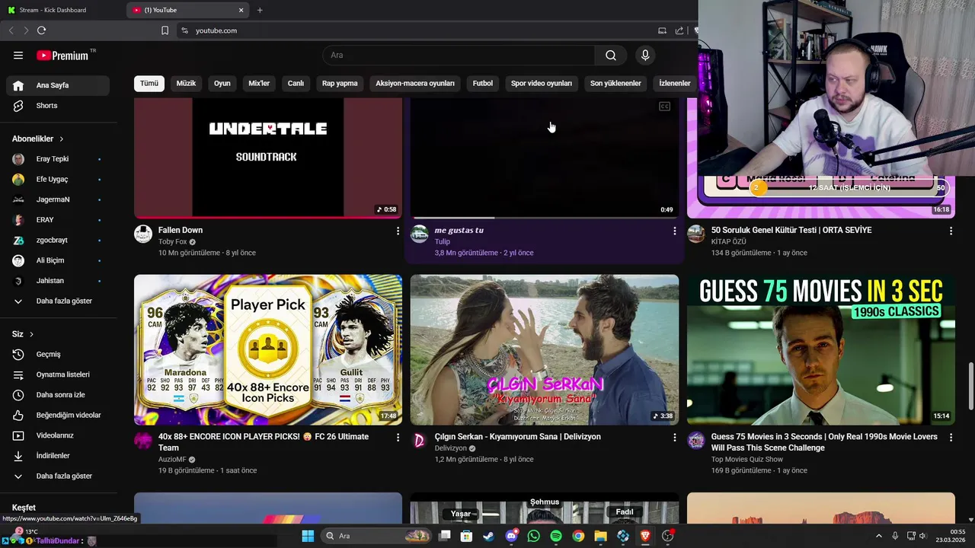
Task: Open Guess 75 Movies in 3 Sec thumbnail
Action: pos(821,350)
